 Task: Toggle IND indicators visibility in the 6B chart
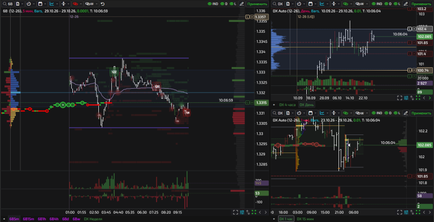[x=213, y=4]
